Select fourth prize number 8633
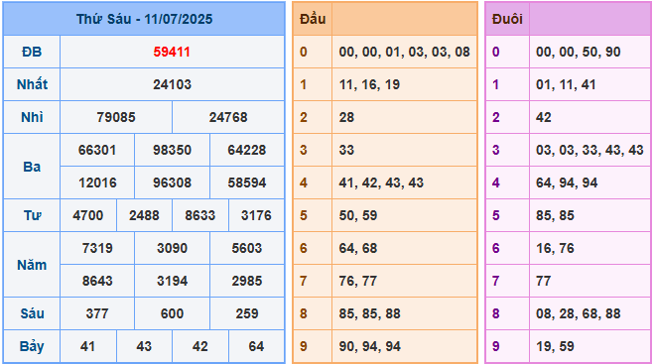654x364 pixels. point(200,215)
